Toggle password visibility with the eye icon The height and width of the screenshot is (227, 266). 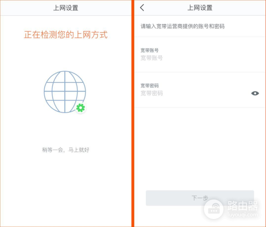255,93
